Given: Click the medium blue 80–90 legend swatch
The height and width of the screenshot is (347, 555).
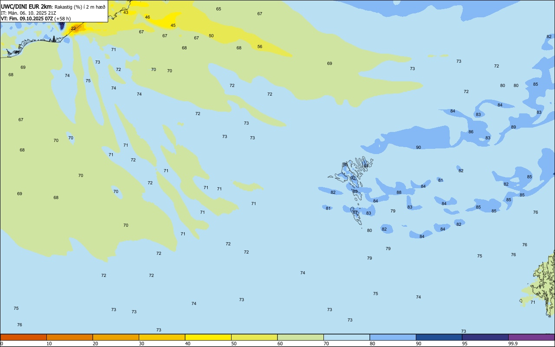Looking at the screenshot, I should [393, 337].
